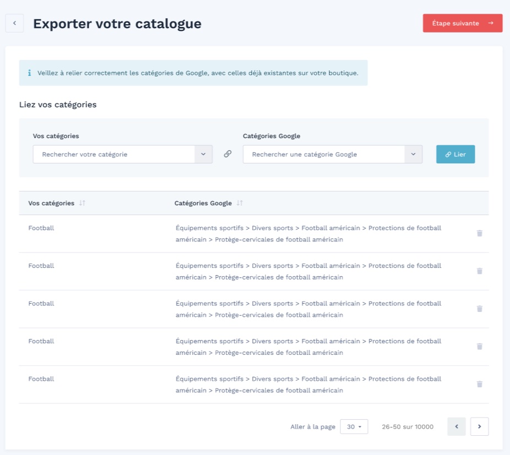The width and height of the screenshot is (510, 455).
Task: Delete the fifth Football category link
Action: pos(479,384)
